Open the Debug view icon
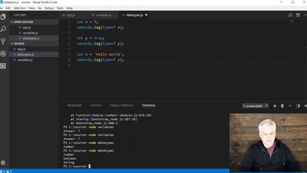This screenshot has width=307, height=173. click(3, 53)
